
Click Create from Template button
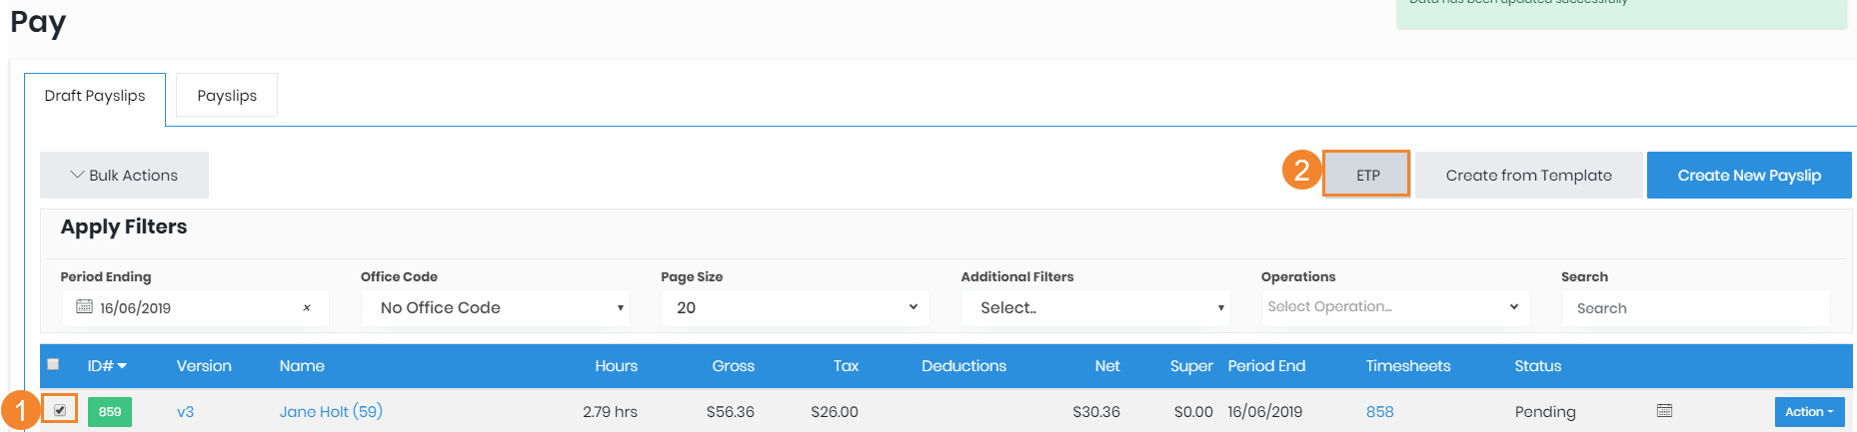click(x=1528, y=176)
